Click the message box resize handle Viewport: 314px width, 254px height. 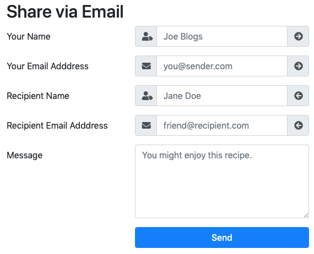306,215
